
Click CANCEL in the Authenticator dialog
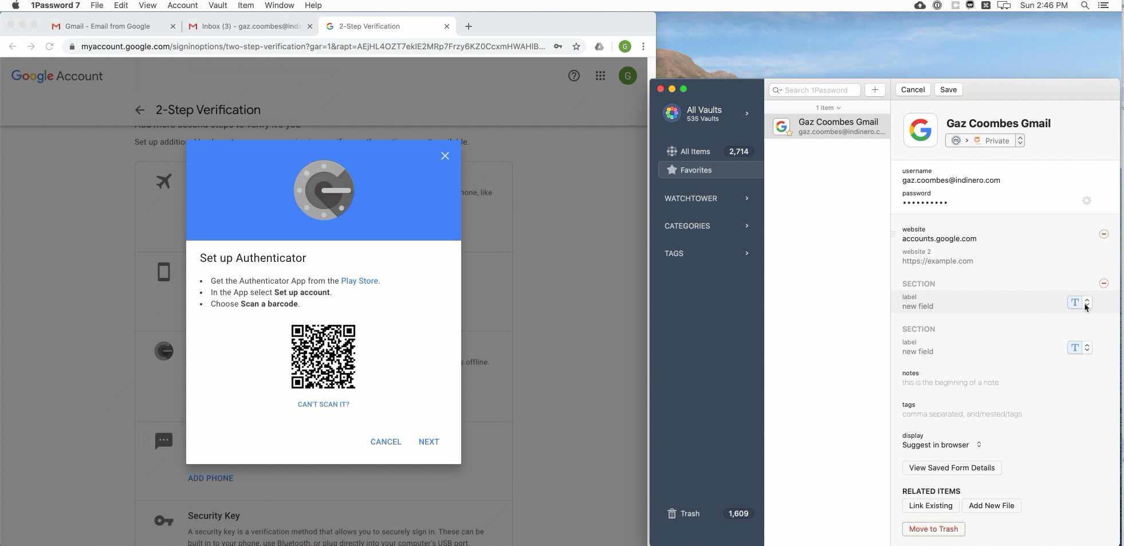386,442
